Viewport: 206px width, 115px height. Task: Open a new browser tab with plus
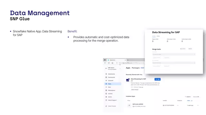click(128, 60)
